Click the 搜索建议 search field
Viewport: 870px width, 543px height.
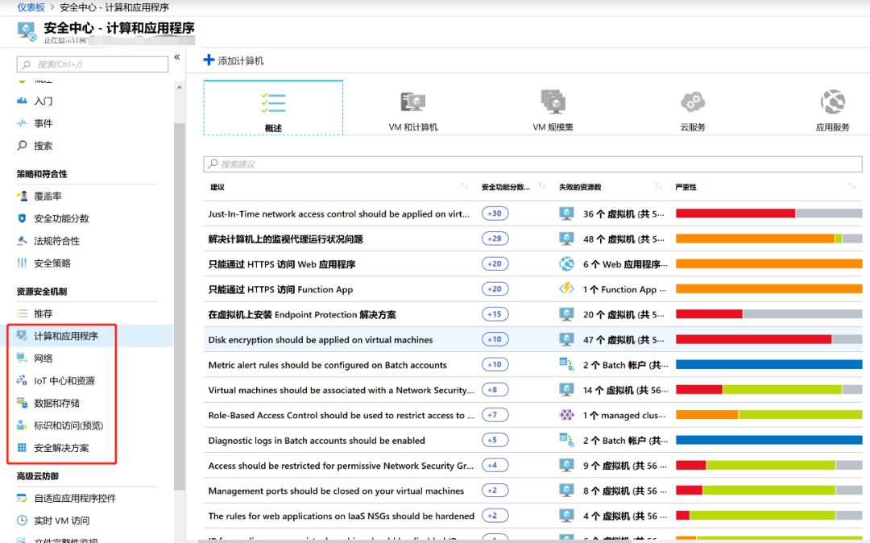[532, 164]
